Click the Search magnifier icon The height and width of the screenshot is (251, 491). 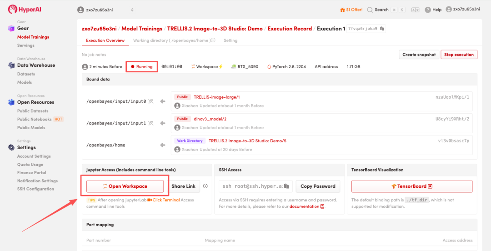tap(370, 10)
